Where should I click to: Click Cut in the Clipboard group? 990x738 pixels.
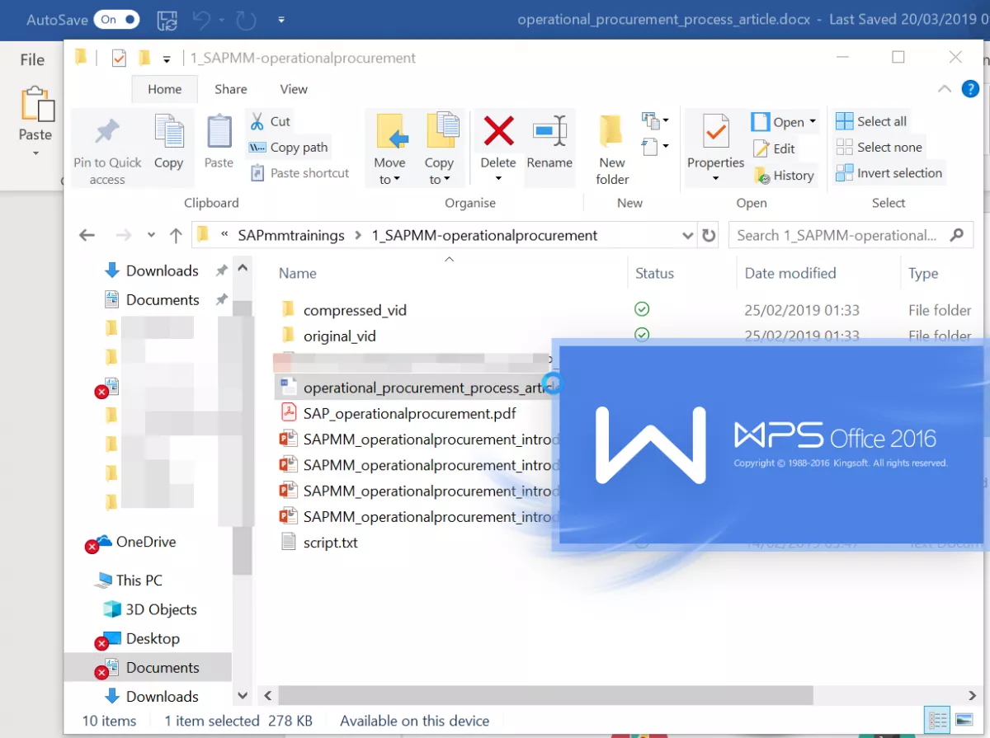[270, 121]
